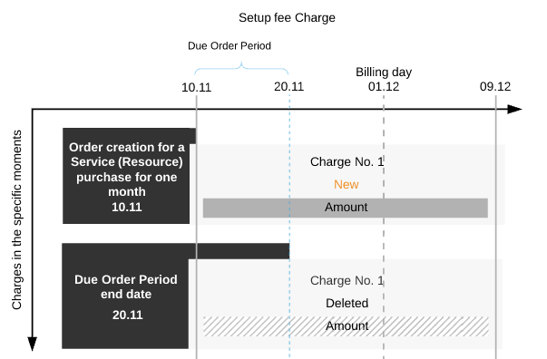Image resolution: width=547 pixels, height=359 pixels.
Task: Click the horizontal timeline arrowhead
Action: point(514,109)
